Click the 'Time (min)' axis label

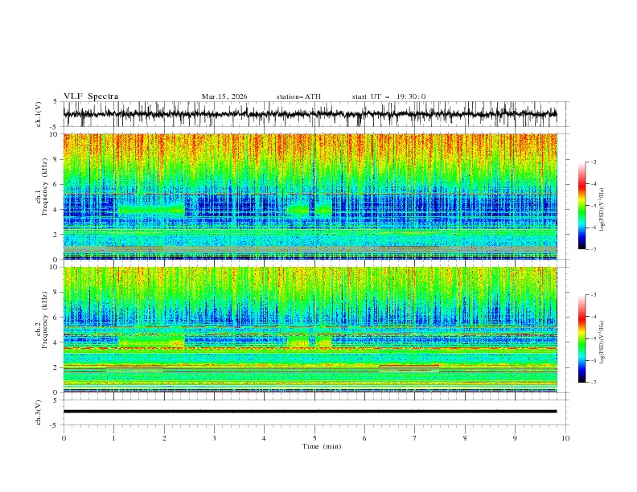click(x=322, y=446)
